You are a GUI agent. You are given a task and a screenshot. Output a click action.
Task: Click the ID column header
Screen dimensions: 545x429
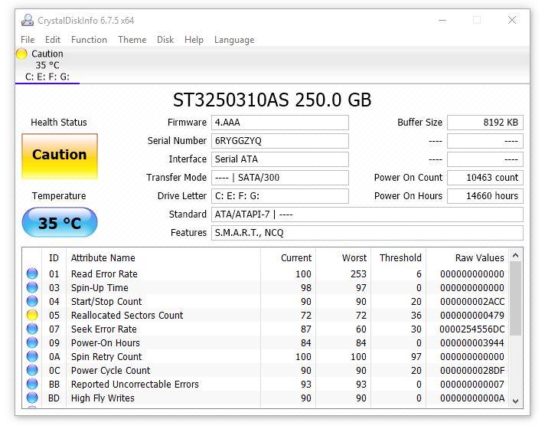point(54,258)
